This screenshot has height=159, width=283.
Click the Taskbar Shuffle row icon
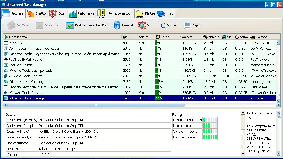point(6,65)
